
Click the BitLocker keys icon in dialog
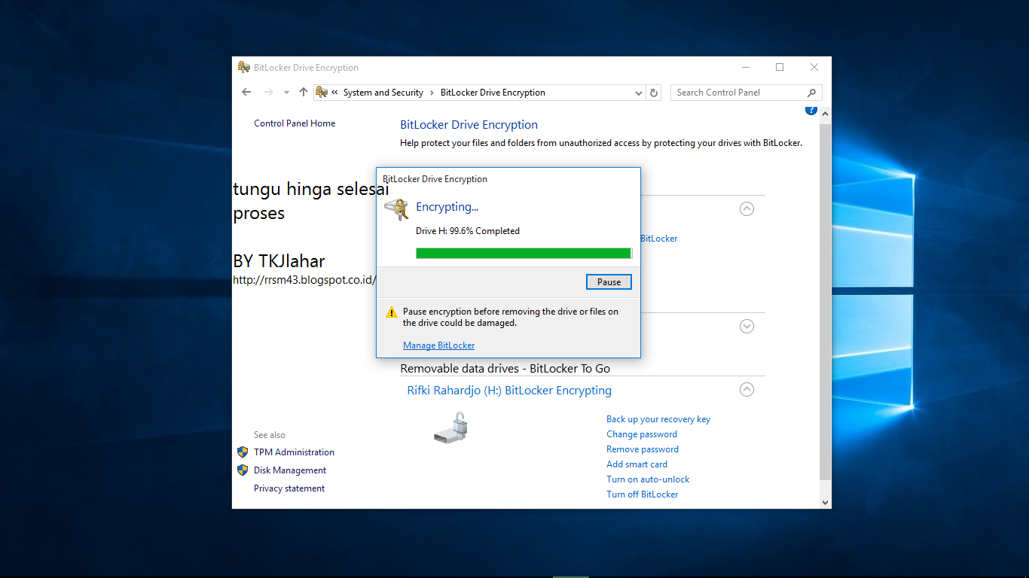click(x=397, y=208)
